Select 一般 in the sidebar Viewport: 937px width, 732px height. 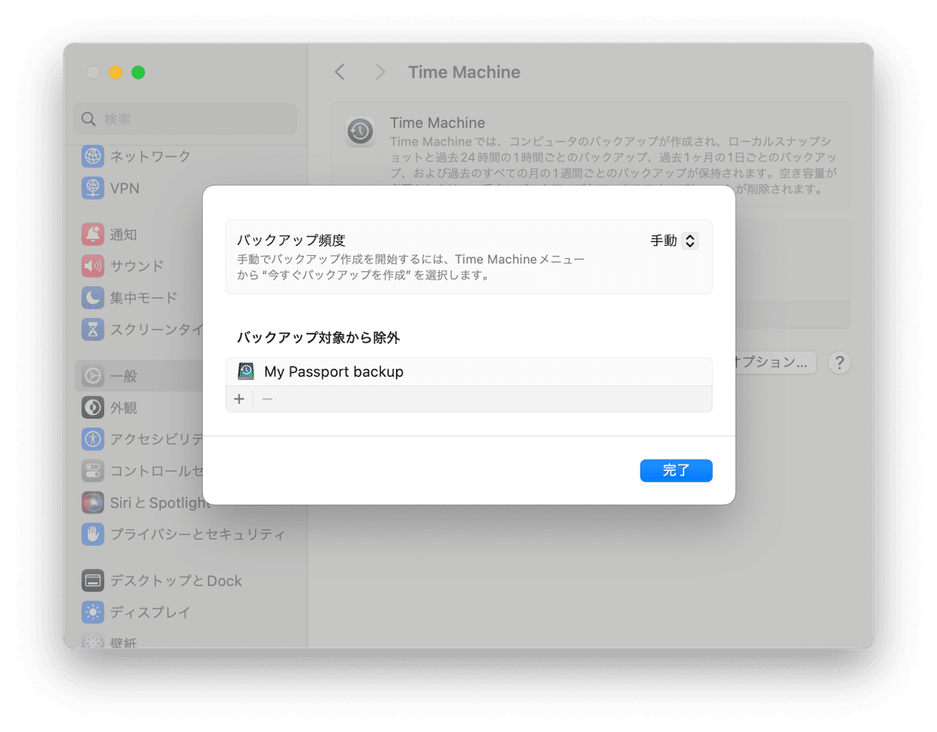coord(139,376)
